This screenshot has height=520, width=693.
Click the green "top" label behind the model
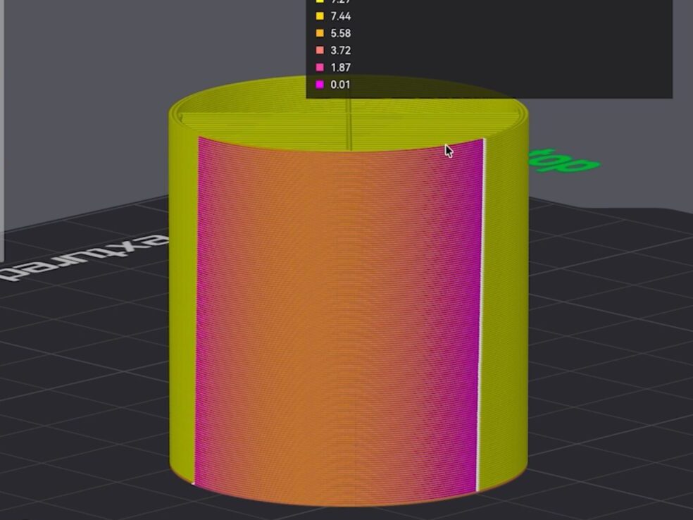(565, 162)
